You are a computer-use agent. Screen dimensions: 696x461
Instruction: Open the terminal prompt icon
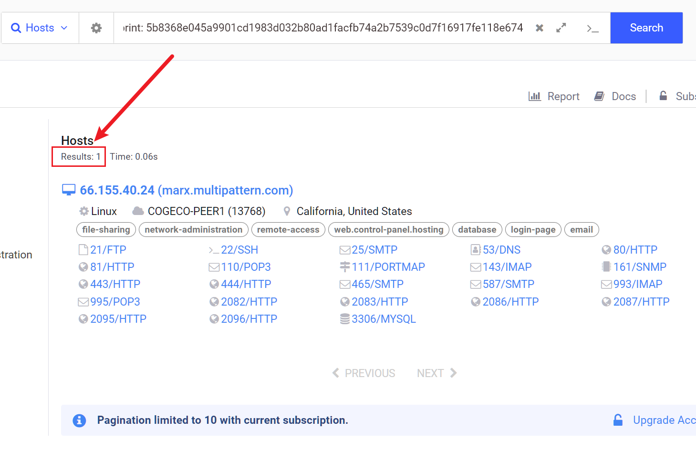coord(592,29)
